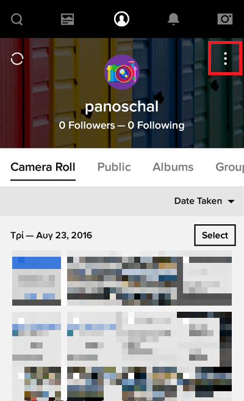Viewport: 244px width, 401px height.
Task: Open the 0 Following link
Action: 156,125
